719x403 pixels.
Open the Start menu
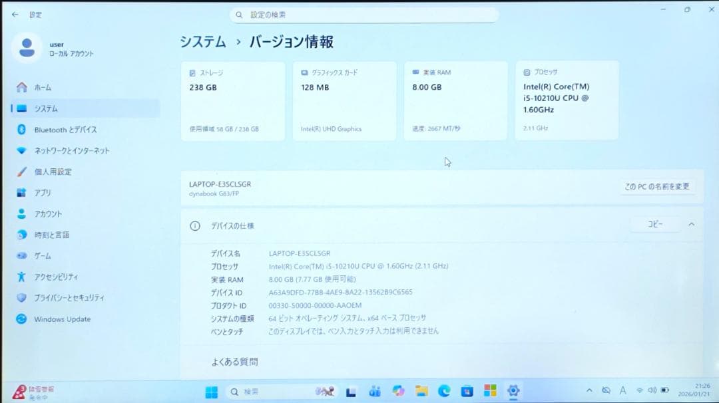(x=211, y=392)
